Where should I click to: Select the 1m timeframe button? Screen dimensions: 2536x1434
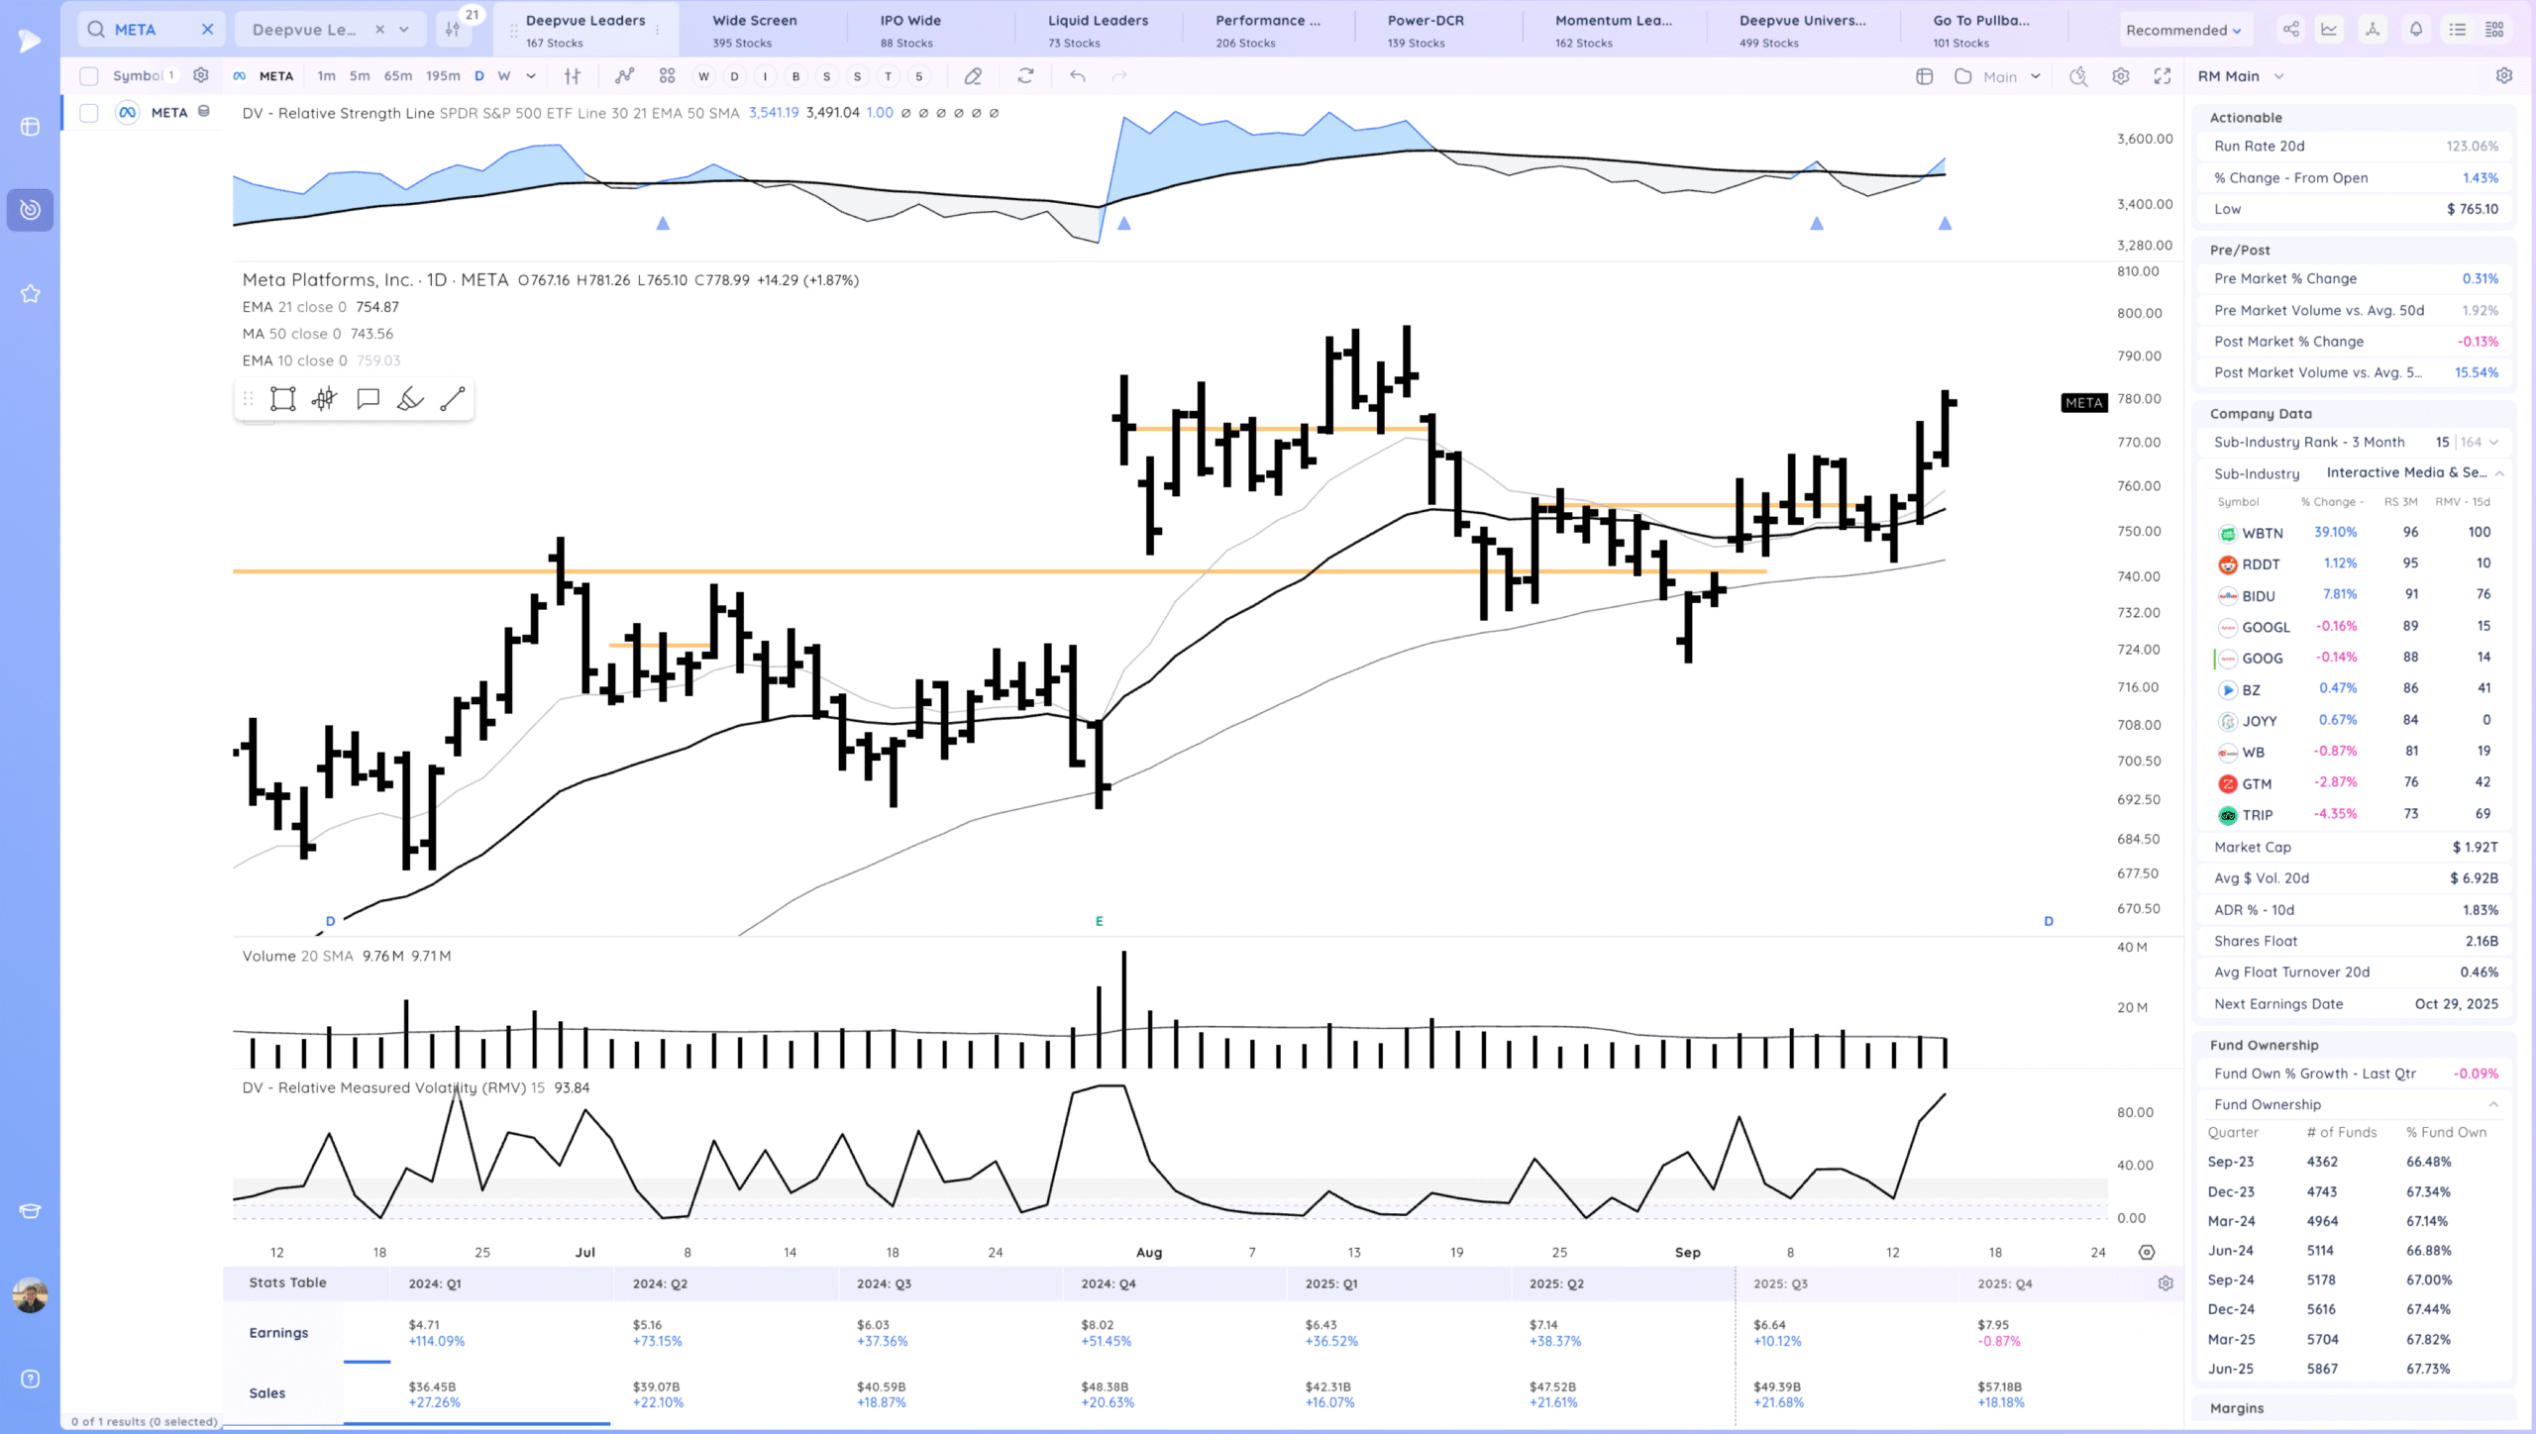[x=326, y=76]
